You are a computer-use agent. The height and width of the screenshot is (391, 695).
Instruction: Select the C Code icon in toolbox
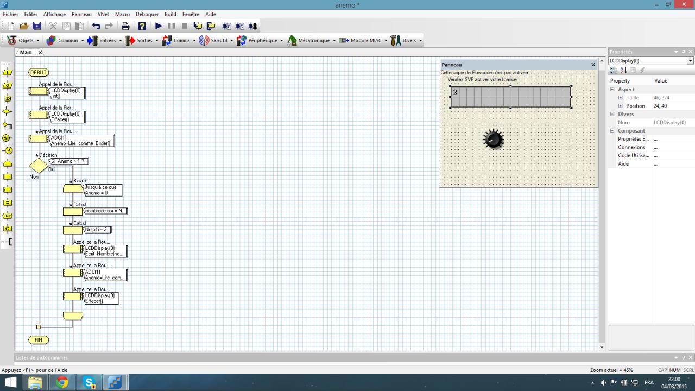pos(8,229)
